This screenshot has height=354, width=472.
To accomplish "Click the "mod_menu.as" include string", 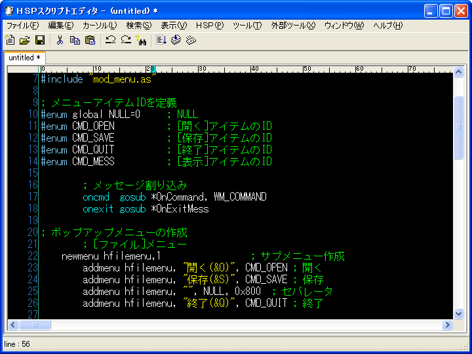I will 123,79.
